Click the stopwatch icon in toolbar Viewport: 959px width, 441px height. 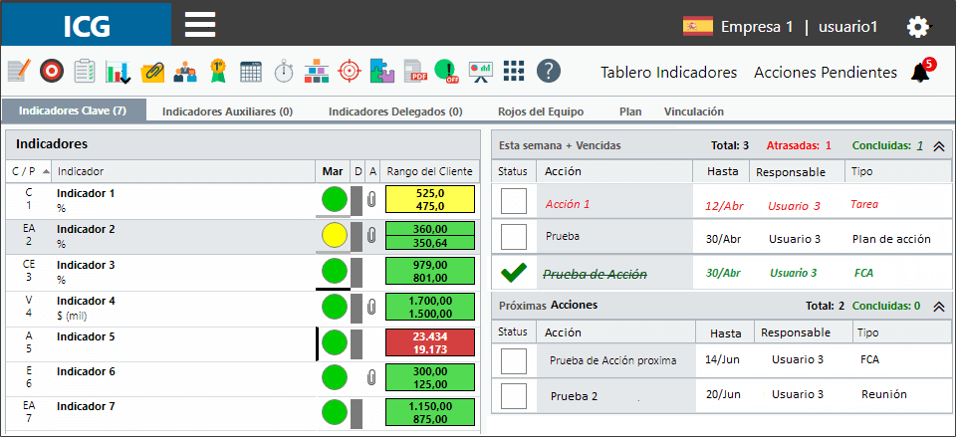[x=283, y=72]
